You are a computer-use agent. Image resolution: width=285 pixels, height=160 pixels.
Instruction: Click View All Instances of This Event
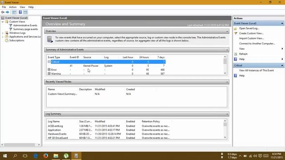pyautogui.click(x=256, y=70)
